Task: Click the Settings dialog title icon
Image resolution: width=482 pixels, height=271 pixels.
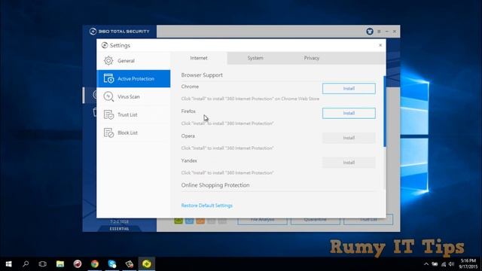Action: coord(105,45)
